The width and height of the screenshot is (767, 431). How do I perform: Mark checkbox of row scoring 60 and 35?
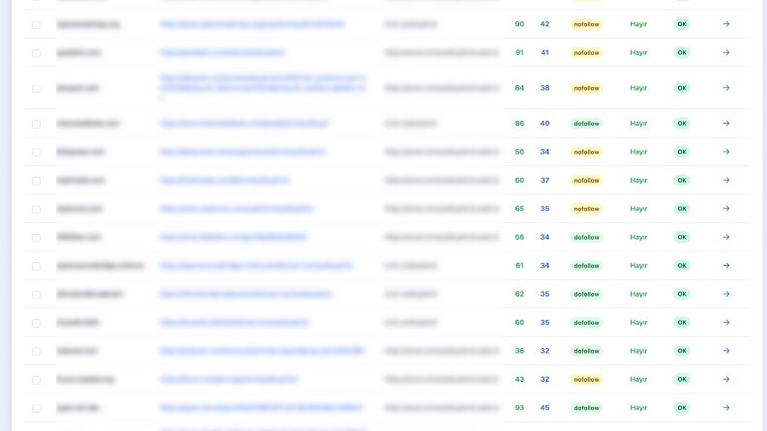click(36, 323)
